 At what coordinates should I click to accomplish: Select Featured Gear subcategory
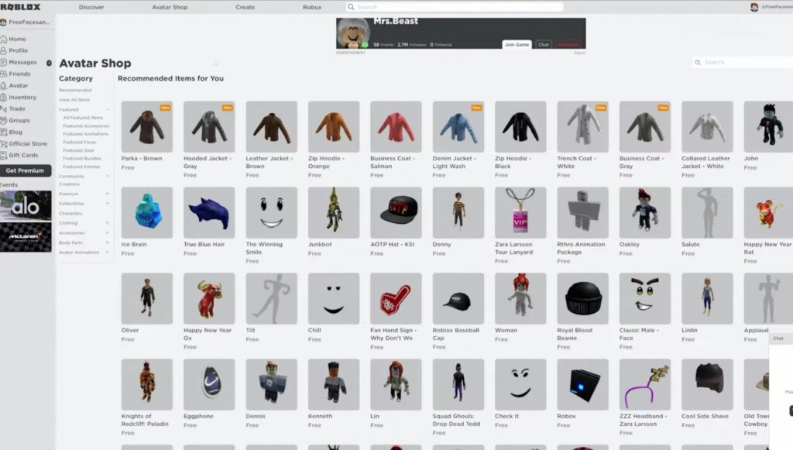(x=79, y=150)
